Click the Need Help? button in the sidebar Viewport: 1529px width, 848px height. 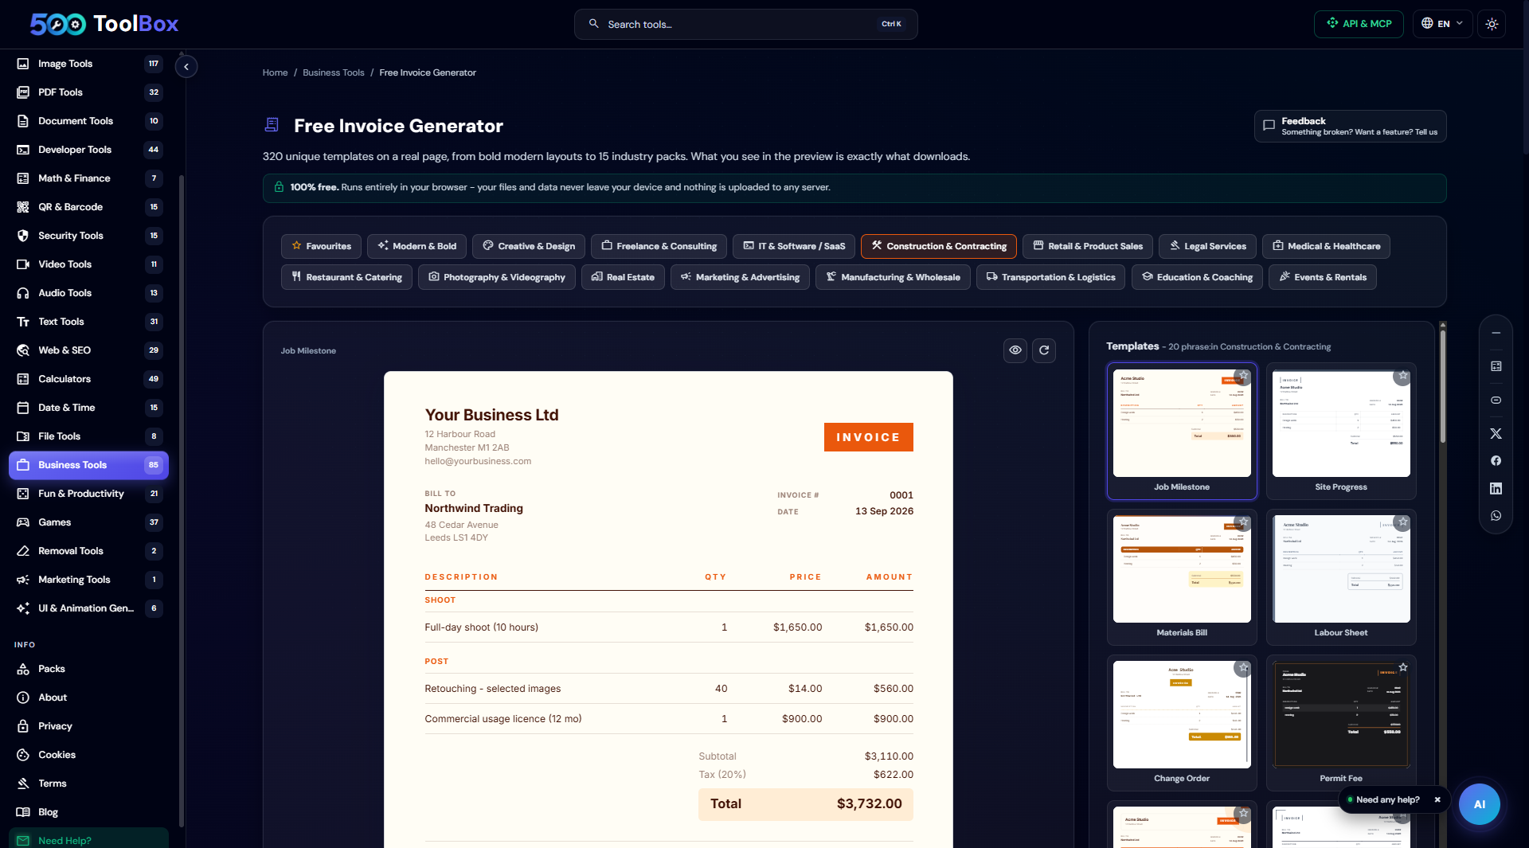(88, 838)
